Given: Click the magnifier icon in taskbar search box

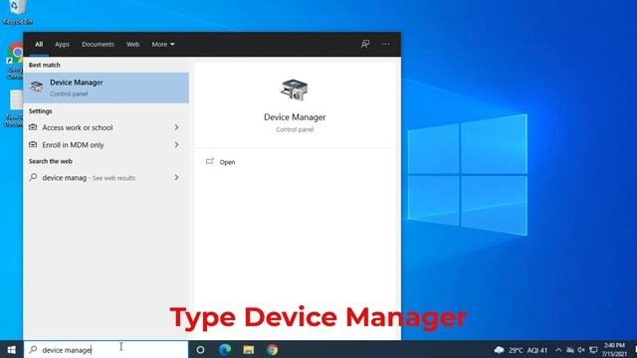Looking at the screenshot, I should click(33, 349).
